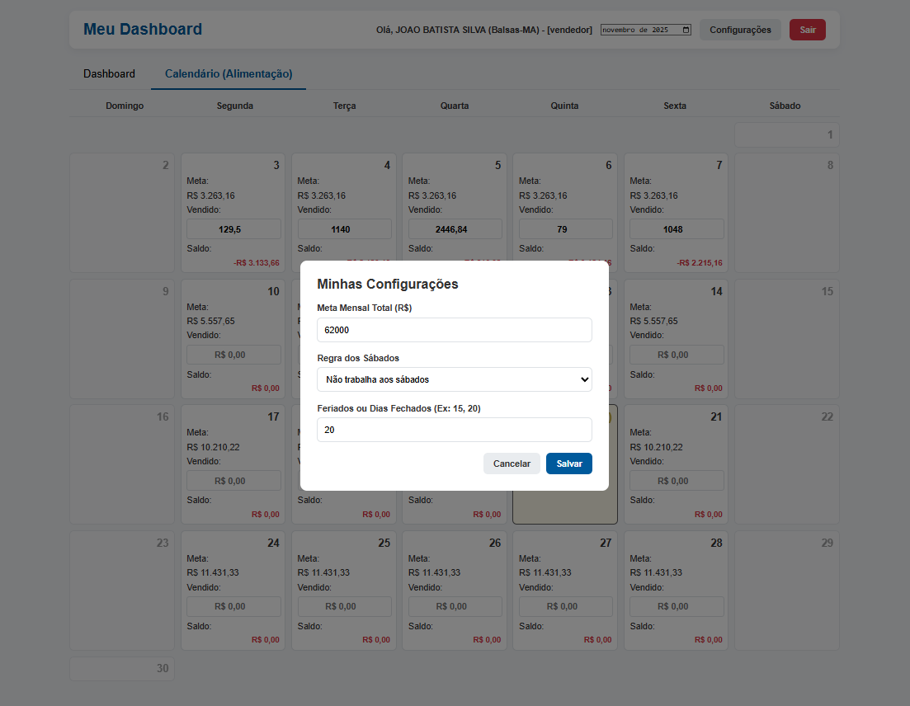
Task: Select the Vendido field showing 1140
Action: tap(344, 229)
